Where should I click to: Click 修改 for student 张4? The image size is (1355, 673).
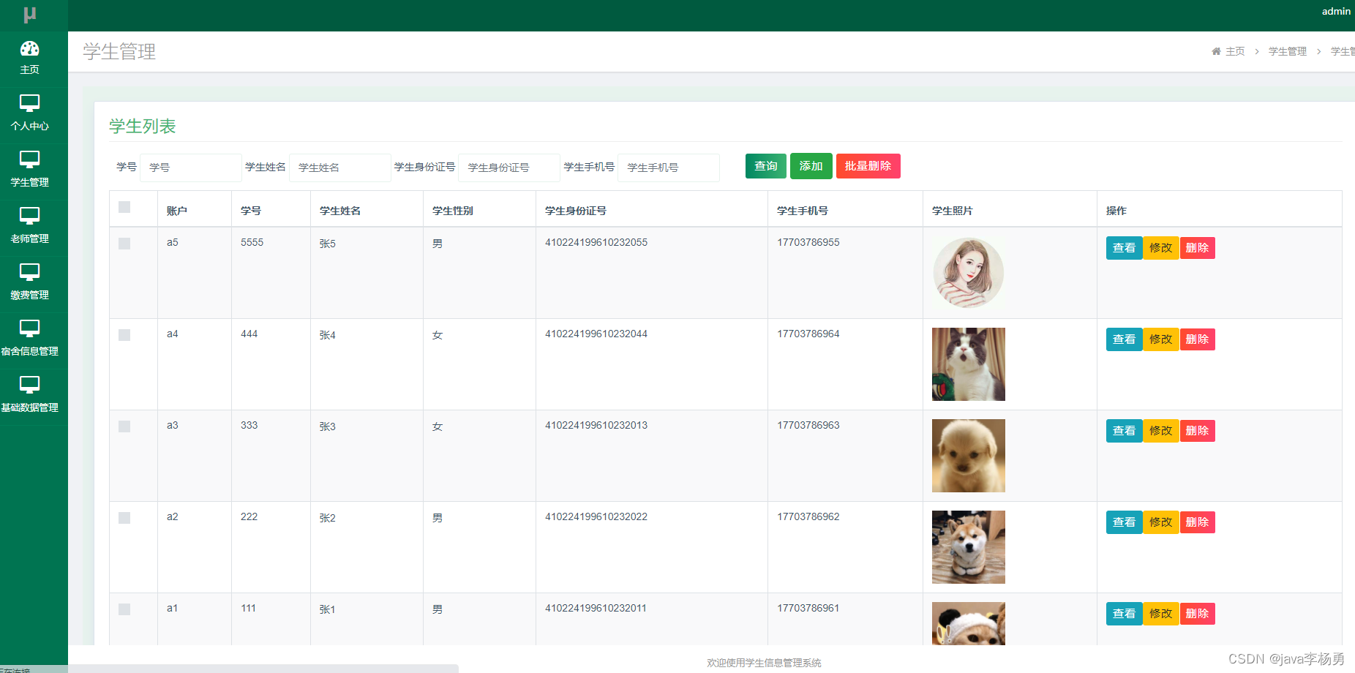pyautogui.click(x=1160, y=339)
